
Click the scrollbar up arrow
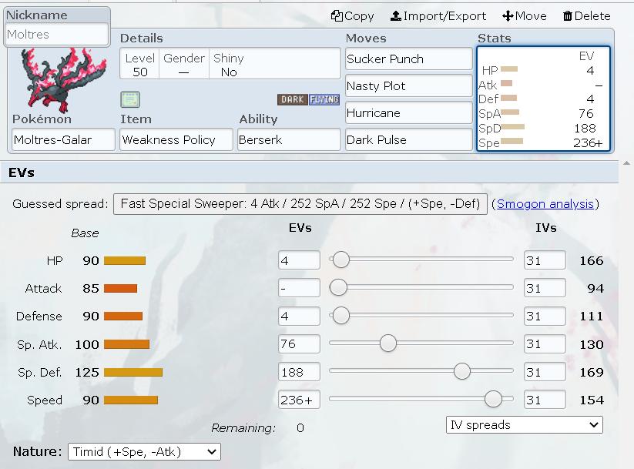(x=626, y=163)
